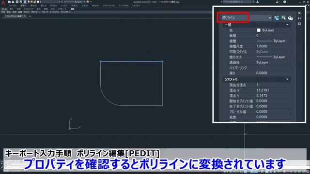Open the ファイル menu in the menu bar
Viewport: 310px width, 174px height.
coord(13,5)
